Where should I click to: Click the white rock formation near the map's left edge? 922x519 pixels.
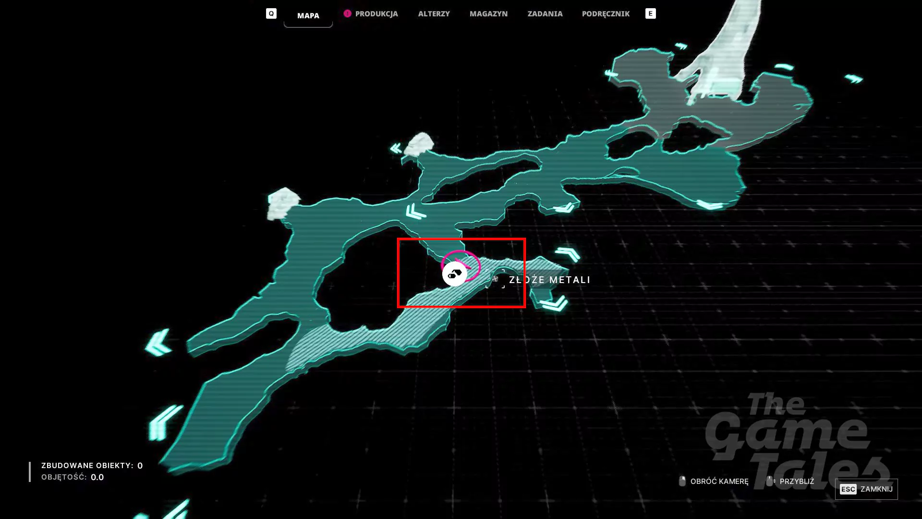[283, 203]
